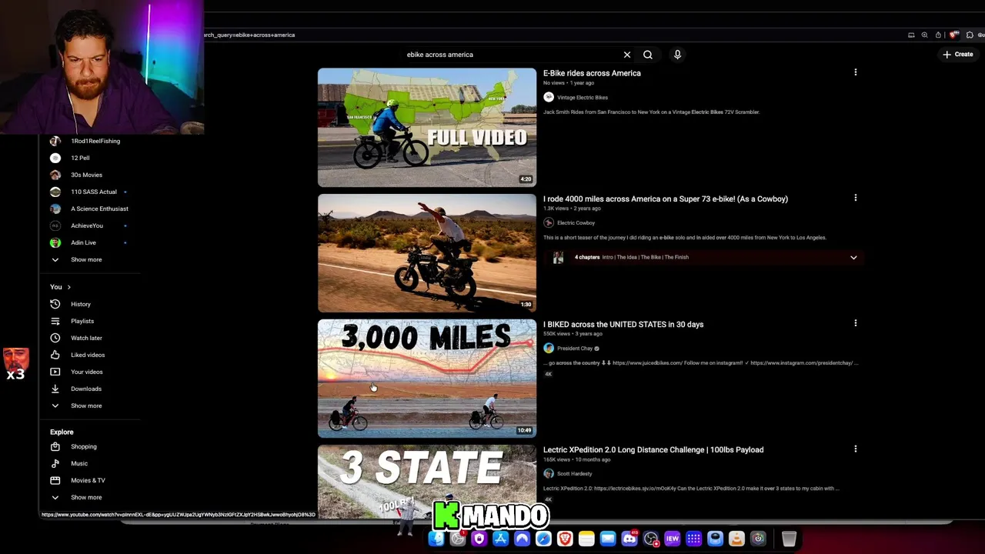The width and height of the screenshot is (985, 554).
Task: Open options menu for Super 73 e-bike video
Action: [855, 198]
